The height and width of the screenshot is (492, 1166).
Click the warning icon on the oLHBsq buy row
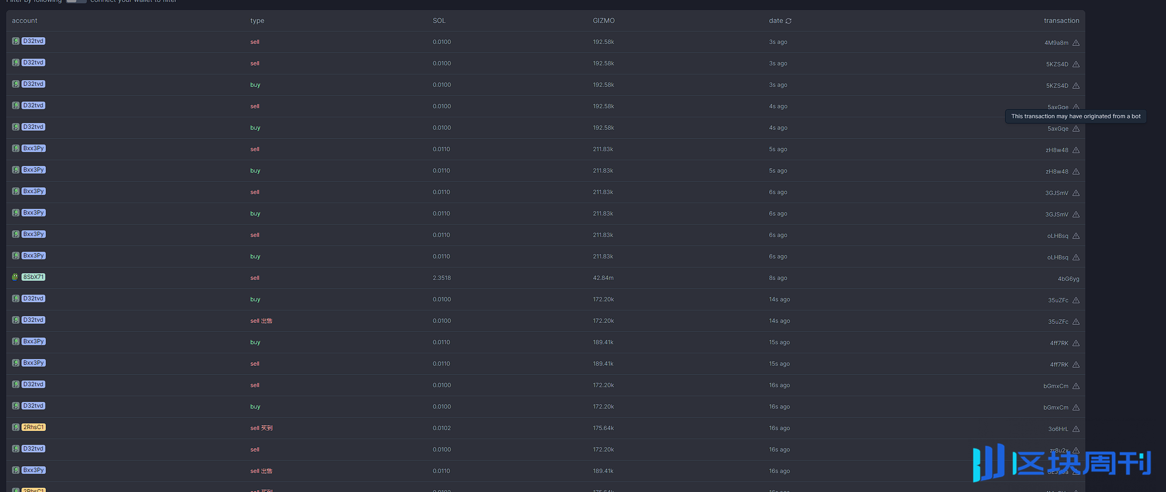coord(1076,257)
